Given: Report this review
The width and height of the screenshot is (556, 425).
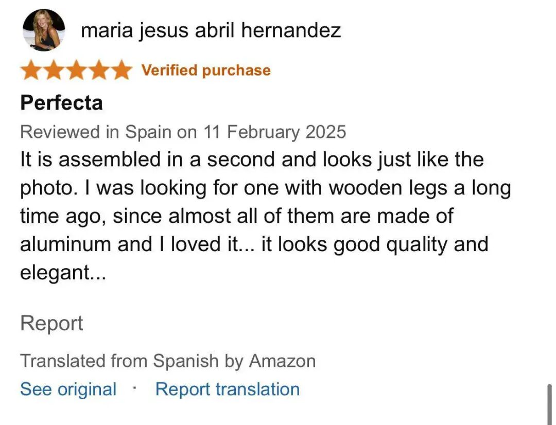Looking at the screenshot, I should pos(51,324).
